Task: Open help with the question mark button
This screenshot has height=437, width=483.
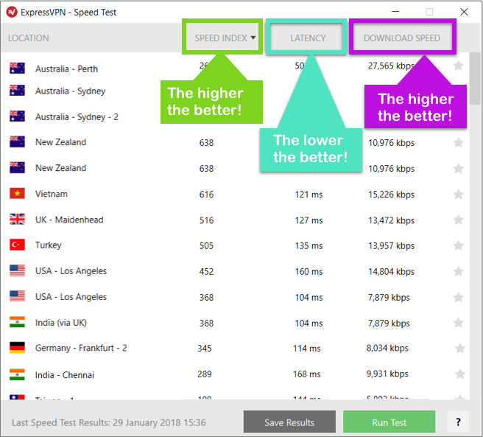Action: [458, 422]
